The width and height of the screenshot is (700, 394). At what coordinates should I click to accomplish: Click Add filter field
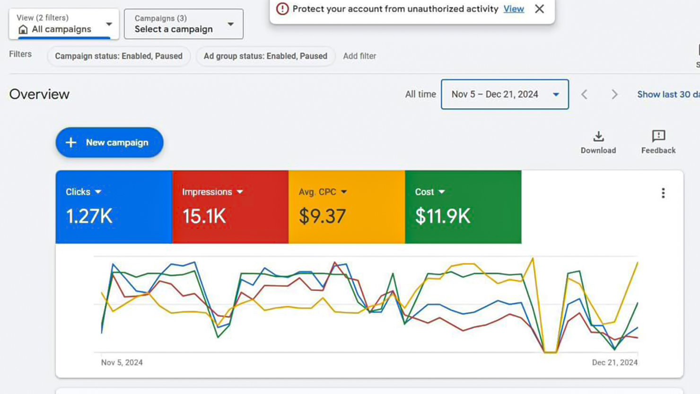point(359,56)
